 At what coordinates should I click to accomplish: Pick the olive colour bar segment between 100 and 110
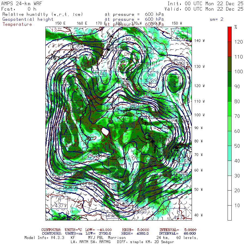(229, 64)
